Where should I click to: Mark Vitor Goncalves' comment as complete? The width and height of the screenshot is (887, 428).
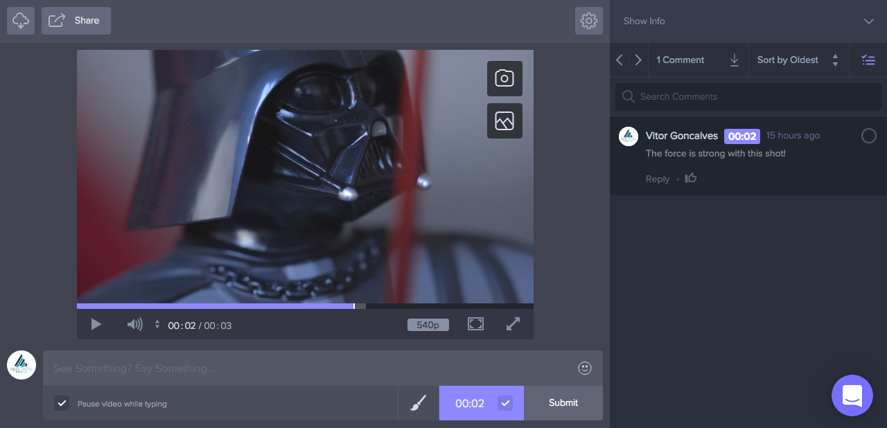[x=869, y=136]
